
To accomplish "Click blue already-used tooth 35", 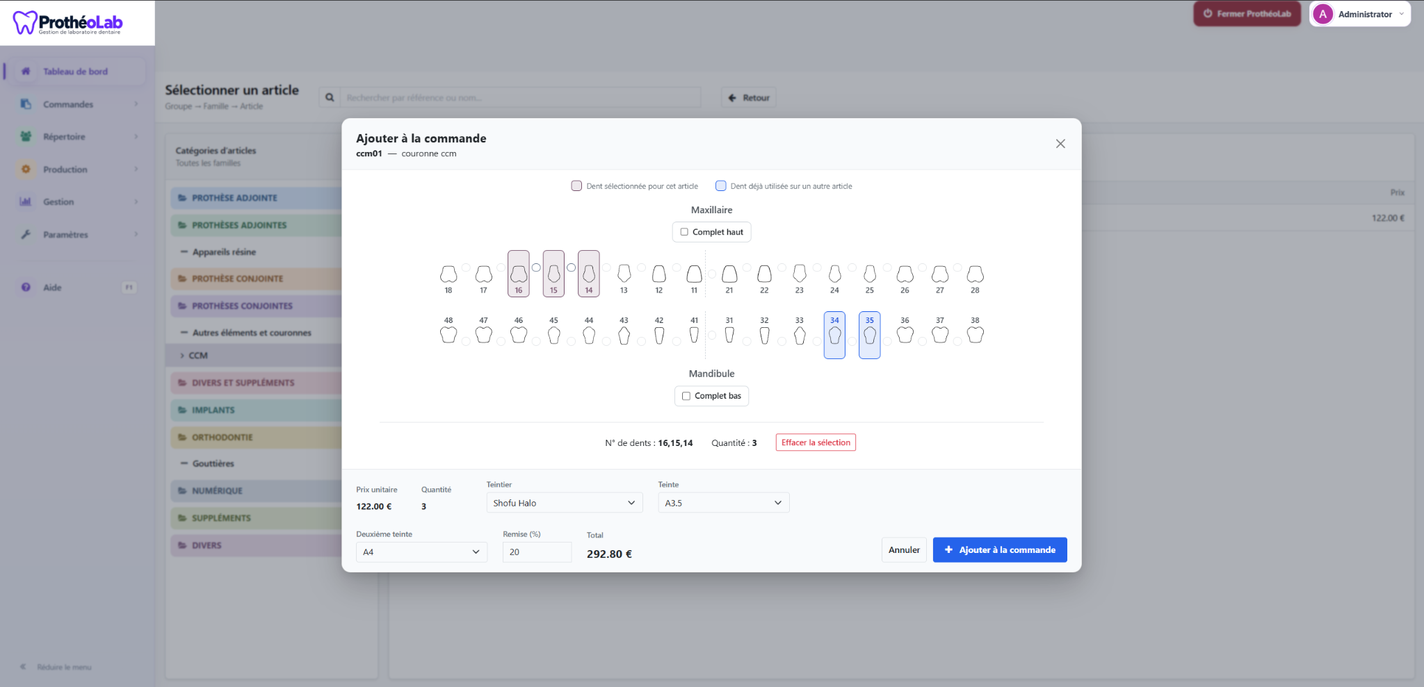I will pyautogui.click(x=870, y=335).
